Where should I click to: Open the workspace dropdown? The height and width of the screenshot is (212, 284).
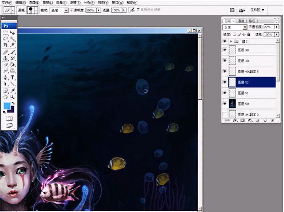[x=257, y=10]
